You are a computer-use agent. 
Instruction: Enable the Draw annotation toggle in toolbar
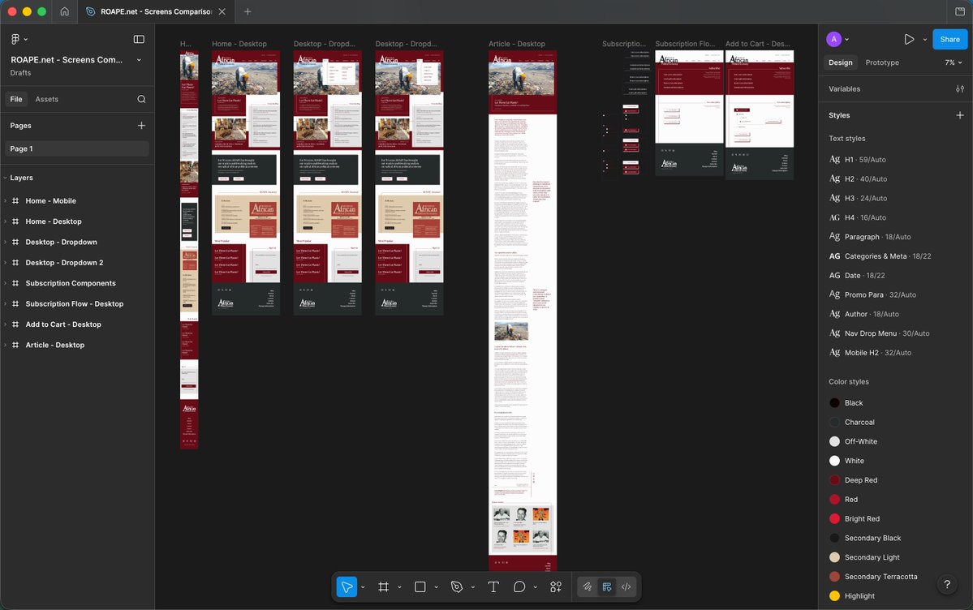[587, 586]
